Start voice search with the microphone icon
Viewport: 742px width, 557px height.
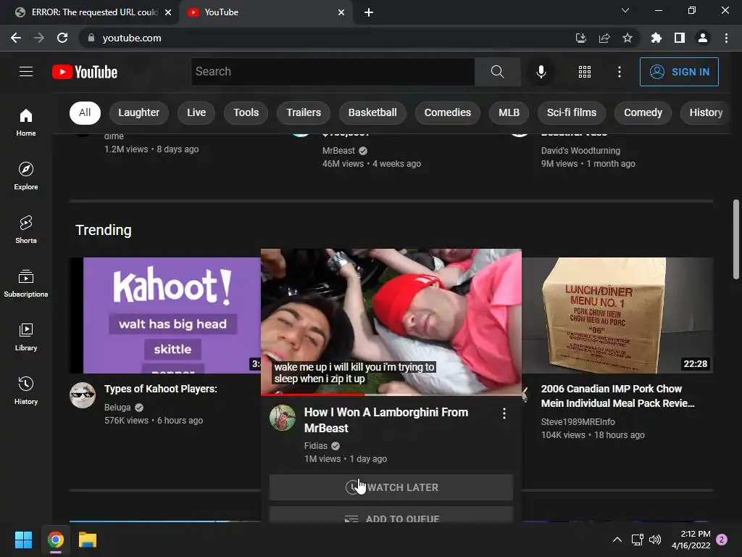coord(541,72)
